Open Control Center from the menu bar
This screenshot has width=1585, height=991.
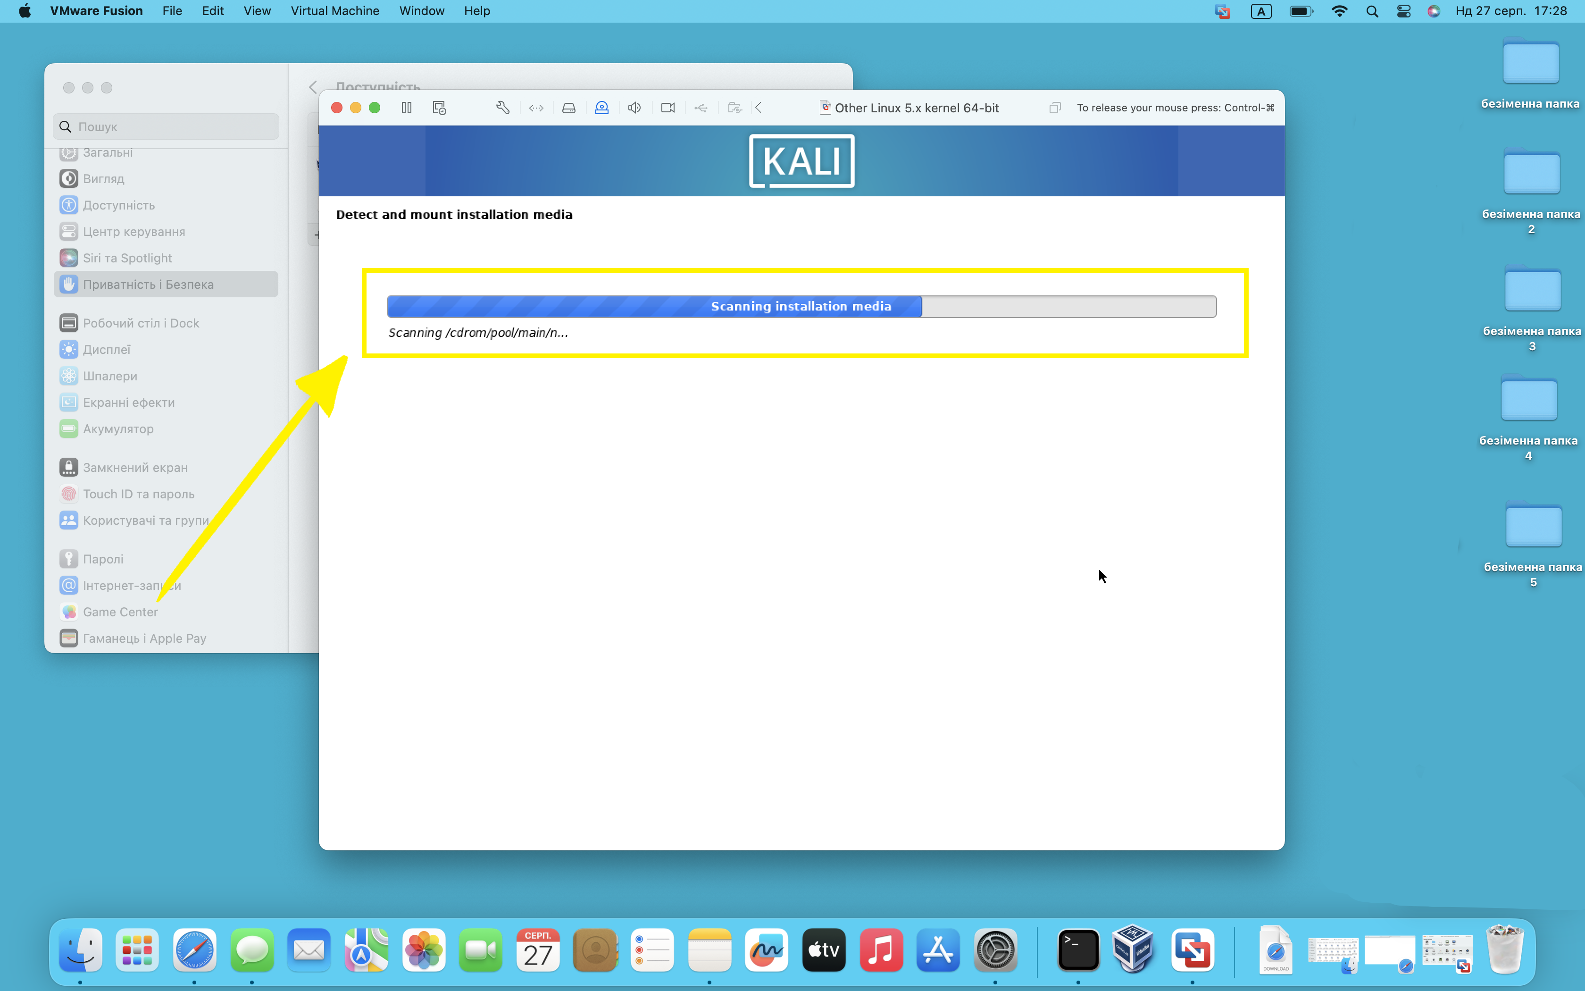tap(1403, 11)
